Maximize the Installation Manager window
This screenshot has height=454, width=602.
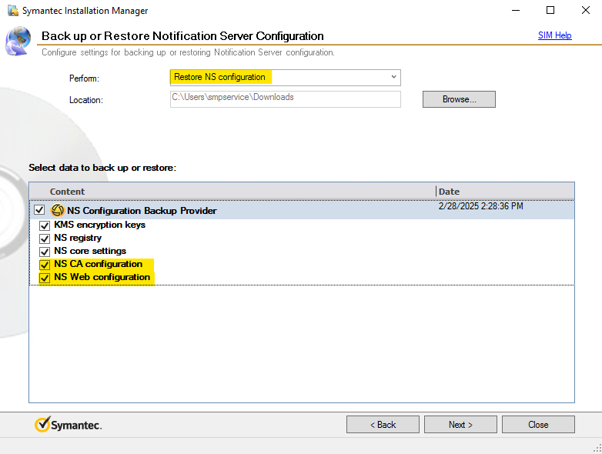point(550,11)
